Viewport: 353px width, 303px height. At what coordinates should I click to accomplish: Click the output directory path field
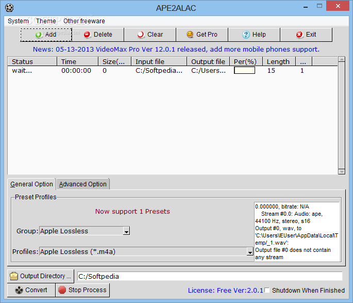[x=210, y=276]
